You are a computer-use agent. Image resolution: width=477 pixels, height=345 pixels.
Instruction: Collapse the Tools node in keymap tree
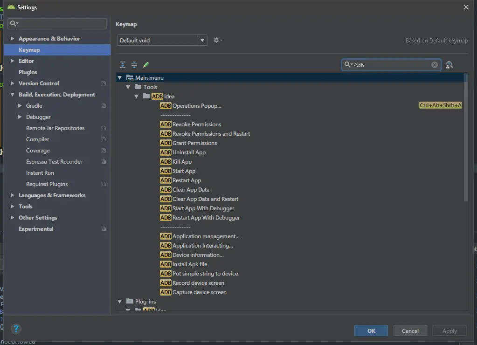[x=128, y=87]
